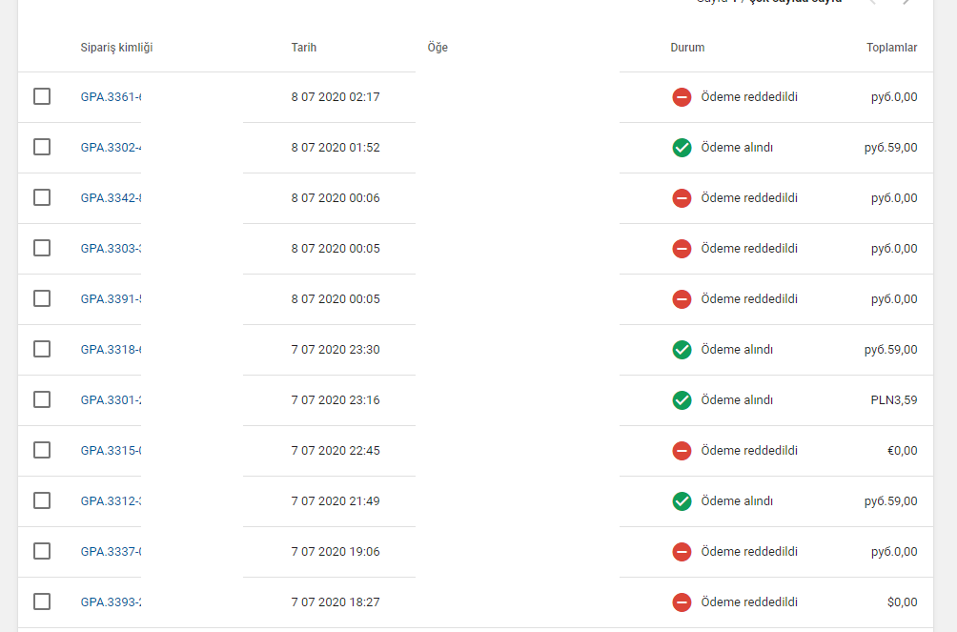Open order link GPA.3315
The width and height of the screenshot is (957, 632).
112,451
